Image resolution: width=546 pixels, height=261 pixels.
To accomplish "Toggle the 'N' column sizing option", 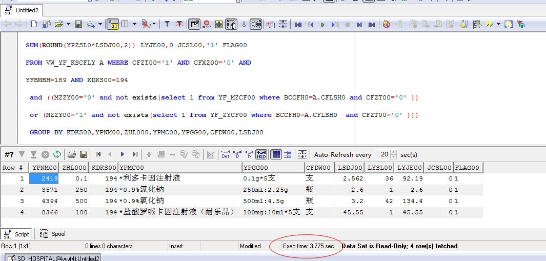I will (x=249, y=154).
